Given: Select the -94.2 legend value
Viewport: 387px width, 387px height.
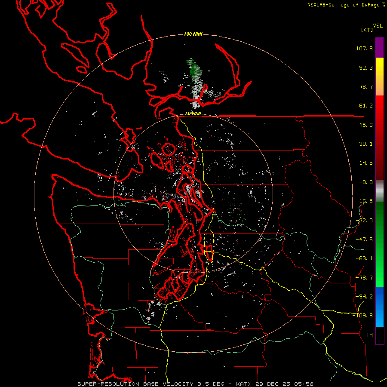Looking at the screenshot, I should [x=364, y=296].
